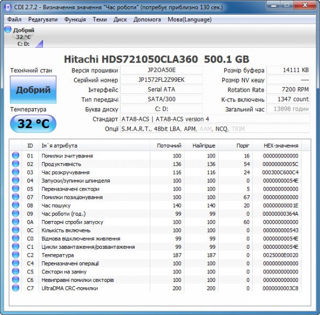Viewport: 320px width, 315px height.
Task: Select the Помилки зчитування attribute row
Action: [x=155, y=156]
